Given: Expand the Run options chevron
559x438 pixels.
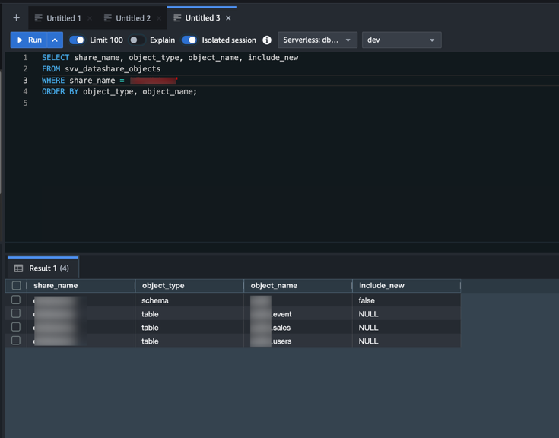Looking at the screenshot, I should 55,40.
